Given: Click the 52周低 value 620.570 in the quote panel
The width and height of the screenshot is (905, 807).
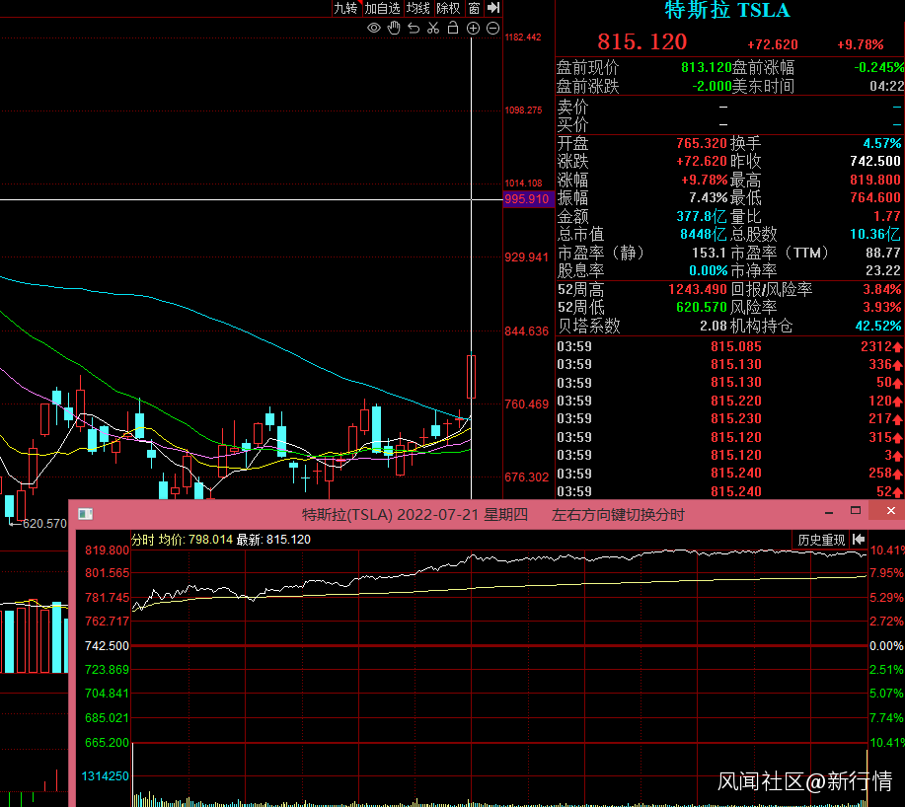Looking at the screenshot, I should 702,307.
